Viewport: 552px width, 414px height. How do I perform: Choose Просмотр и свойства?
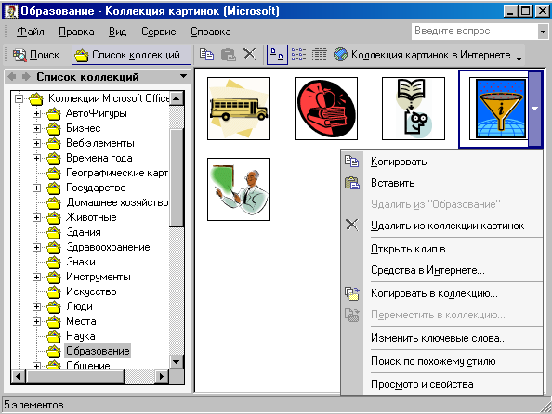(x=441, y=384)
